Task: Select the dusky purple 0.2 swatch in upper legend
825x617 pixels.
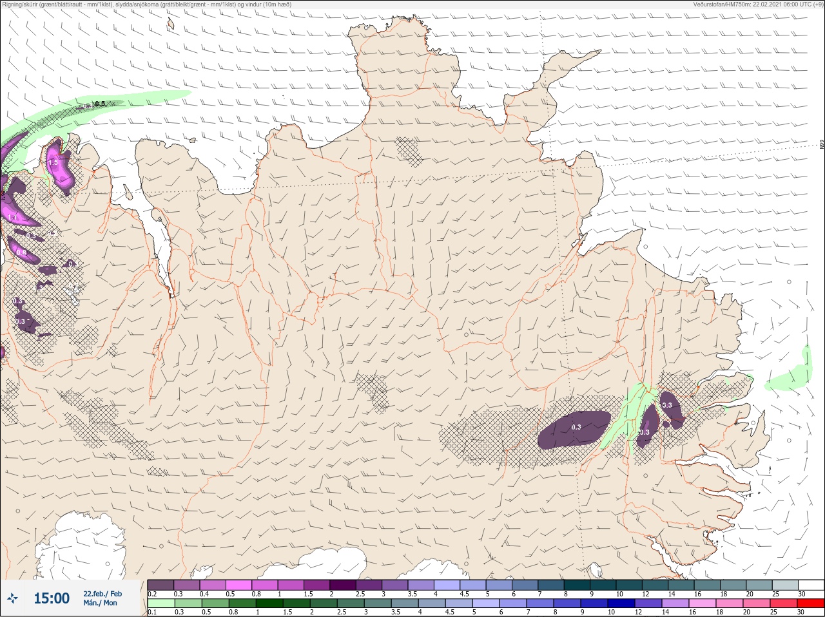Action: [160, 585]
